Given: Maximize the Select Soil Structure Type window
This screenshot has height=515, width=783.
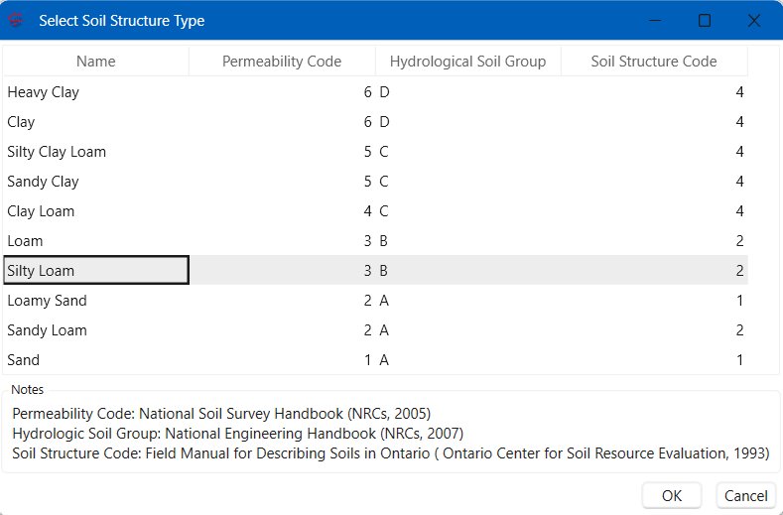Looking at the screenshot, I should [x=705, y=21].
